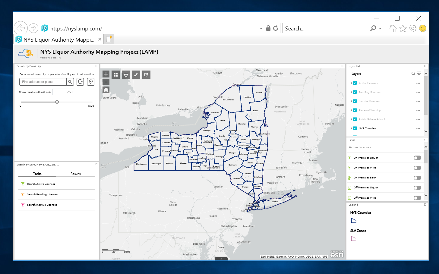Zoom out on the map
The height and width of the screenshot is (274, 439).
point(106,82)
